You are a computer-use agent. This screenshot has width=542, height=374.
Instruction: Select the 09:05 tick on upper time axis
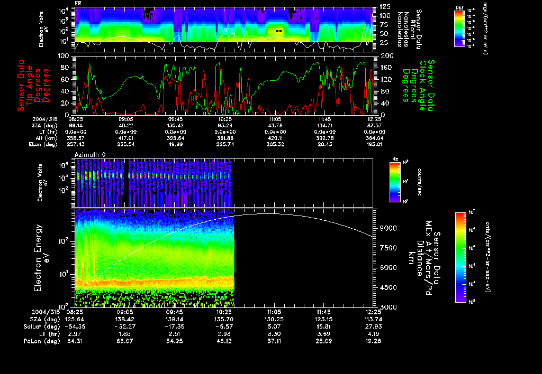point(125,119)
